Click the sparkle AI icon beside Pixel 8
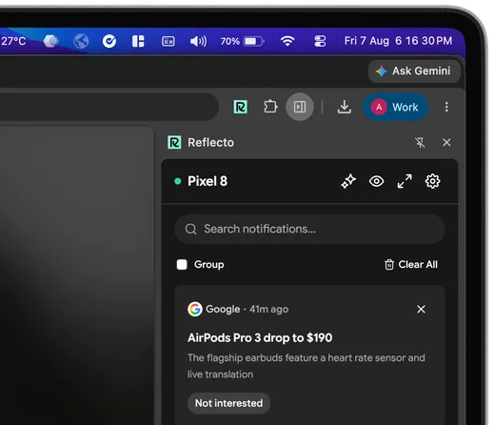 coord(348,181)
